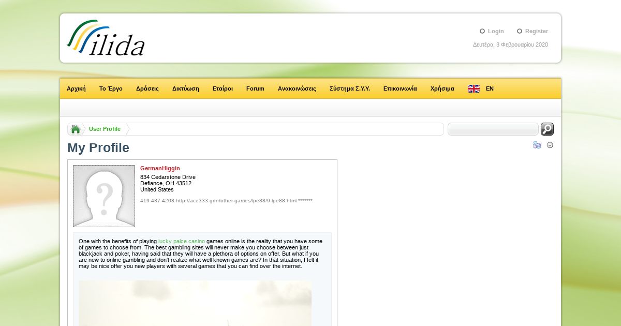
Task: Open the Αρχική menu item
Action: coord(76,88)
